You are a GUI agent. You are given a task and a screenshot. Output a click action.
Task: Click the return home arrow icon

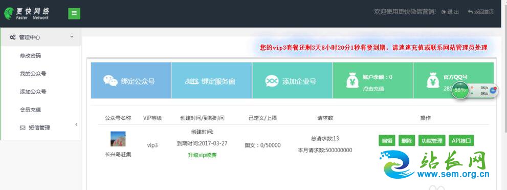click(470, 12)
